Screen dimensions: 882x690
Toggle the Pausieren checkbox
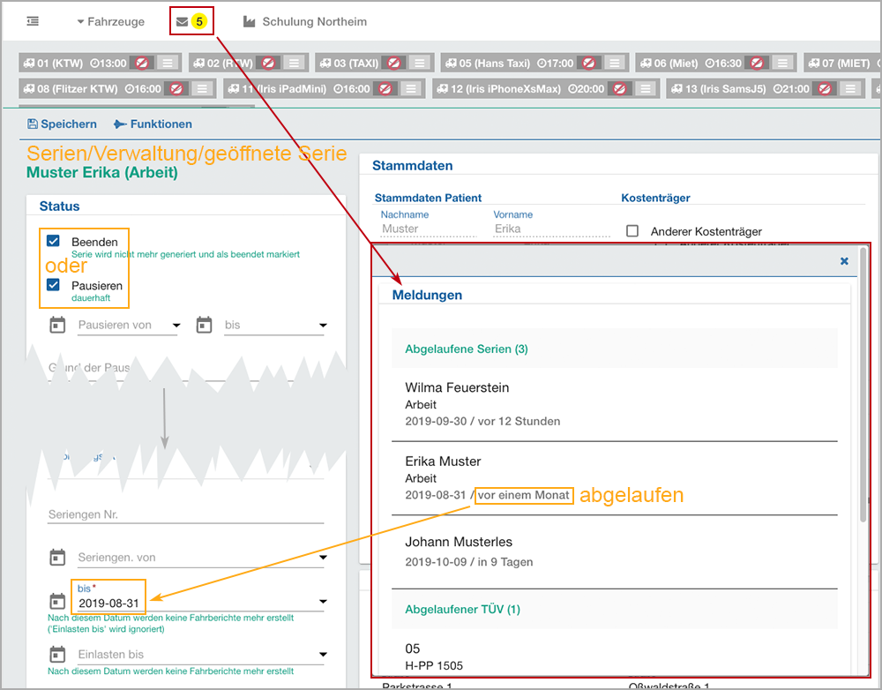(53, 285)
